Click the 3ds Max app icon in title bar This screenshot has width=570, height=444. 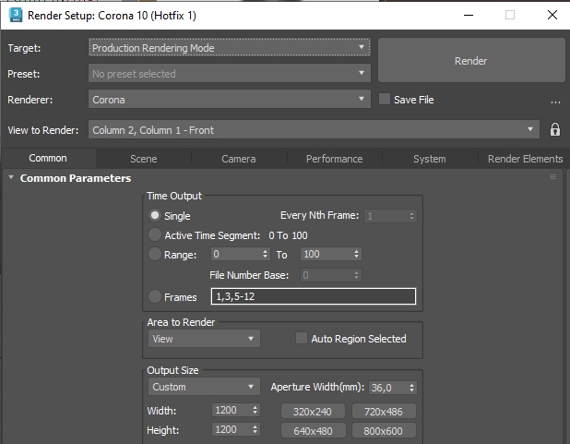15,16
